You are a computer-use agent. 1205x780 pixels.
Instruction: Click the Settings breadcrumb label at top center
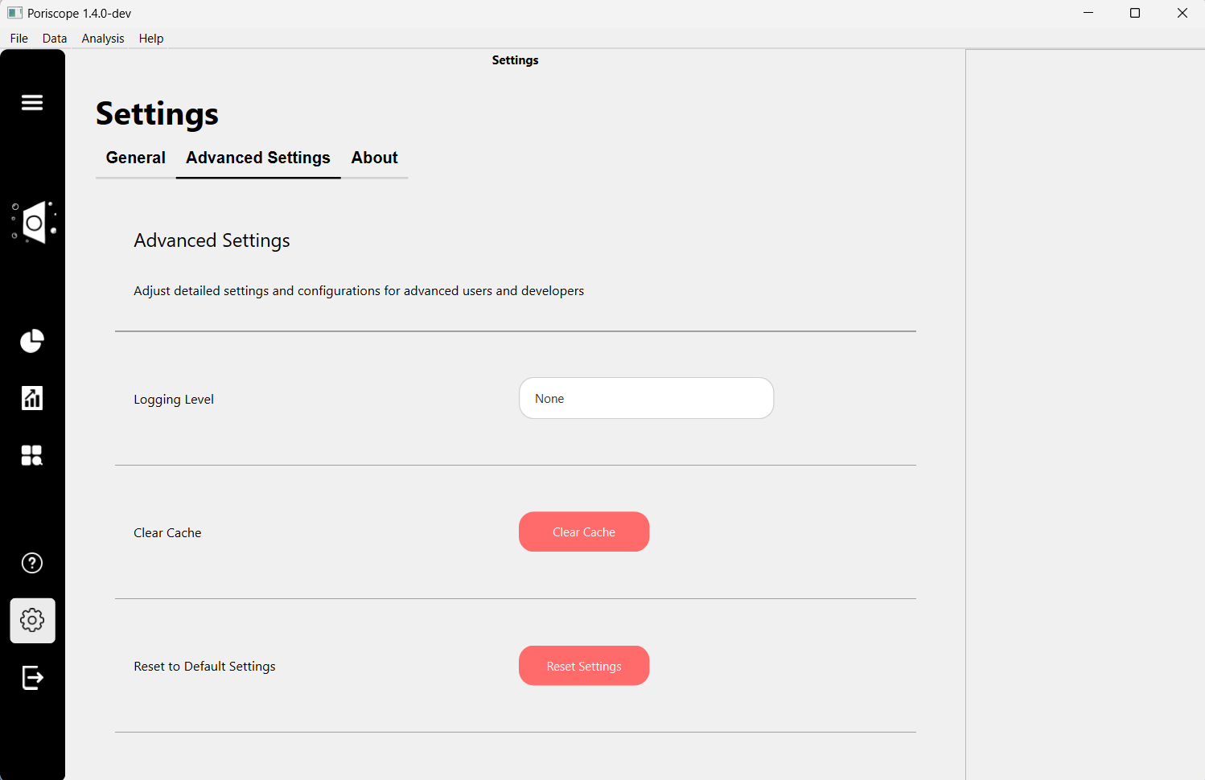click(515, 60)
